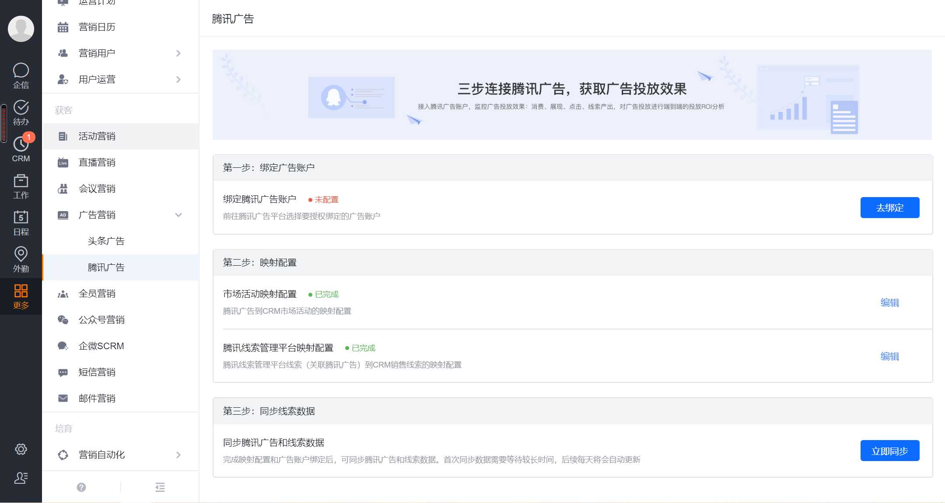Click the 腾讯广告 page title
Screen dimensions: 945x503
pos(233,19)
